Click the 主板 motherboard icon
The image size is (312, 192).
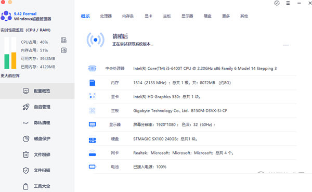coord(93,110)
